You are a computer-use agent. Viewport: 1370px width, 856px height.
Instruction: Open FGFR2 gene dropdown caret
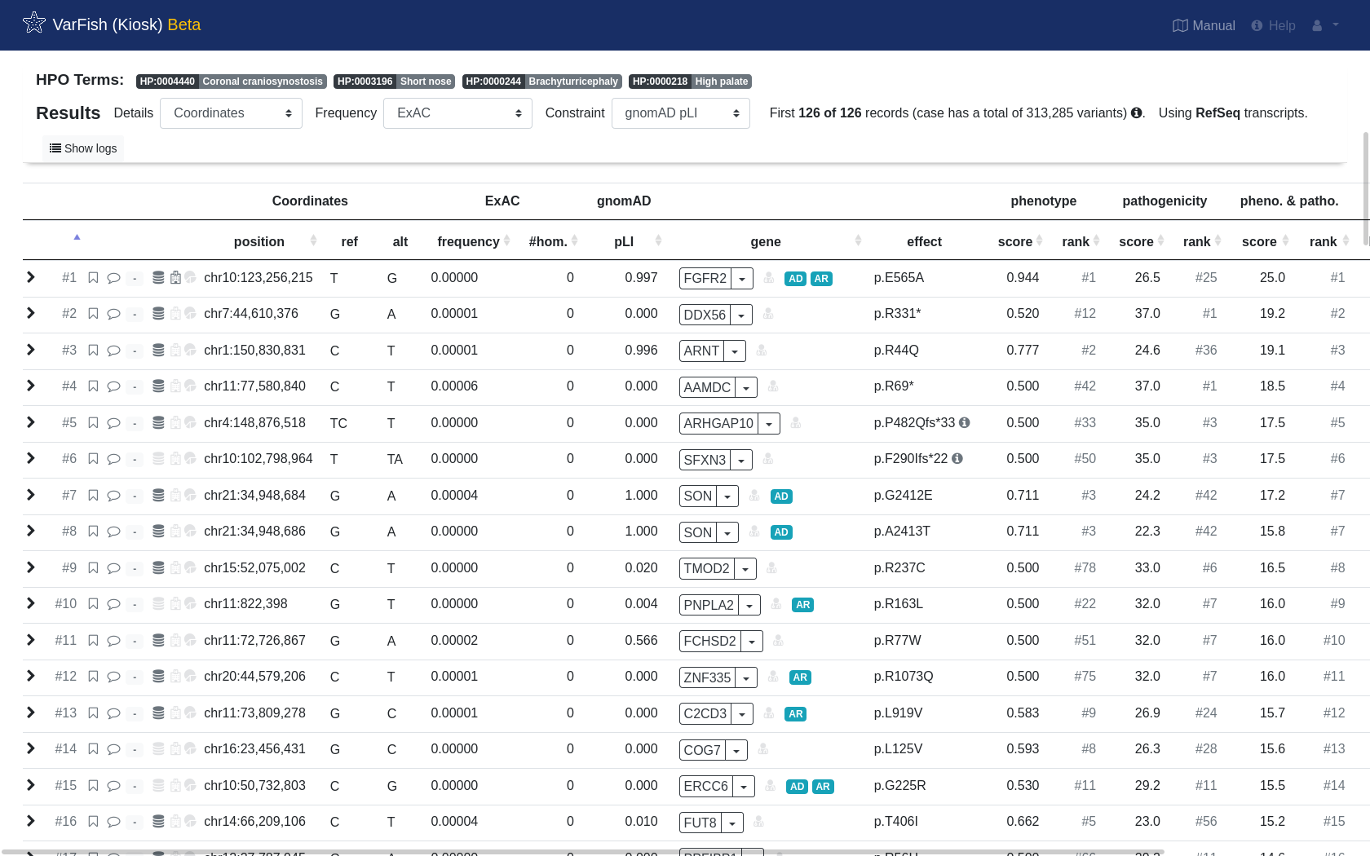[x=742, y=279]
